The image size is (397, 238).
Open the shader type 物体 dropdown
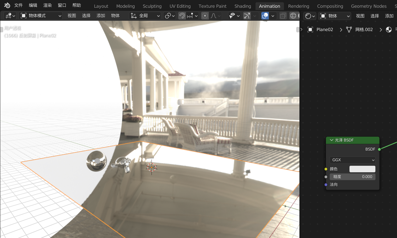point(335,16)
